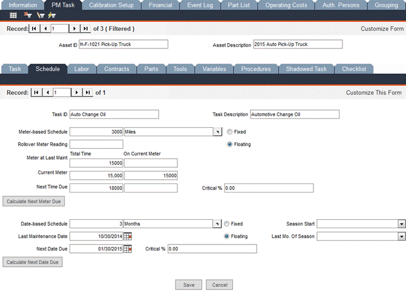The height and width of the screenshot is (293, 406).
Task: Click the Calculate Next Meter Due button
Action: pos(34,201)
